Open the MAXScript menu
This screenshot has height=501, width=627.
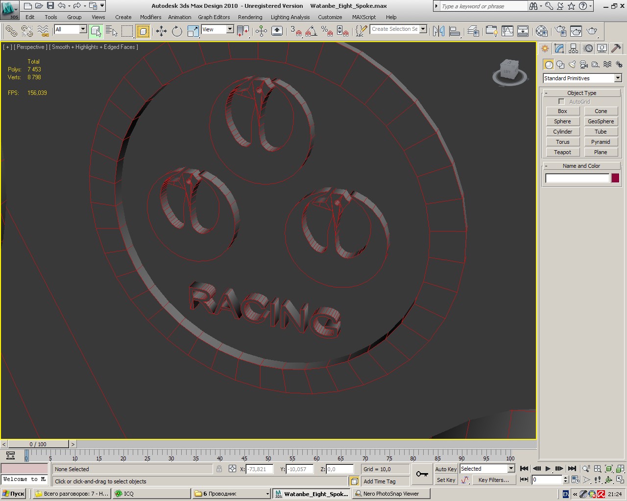[x=364, y=17]
